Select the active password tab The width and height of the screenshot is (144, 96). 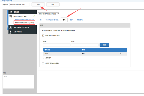[x=64, y=20]
